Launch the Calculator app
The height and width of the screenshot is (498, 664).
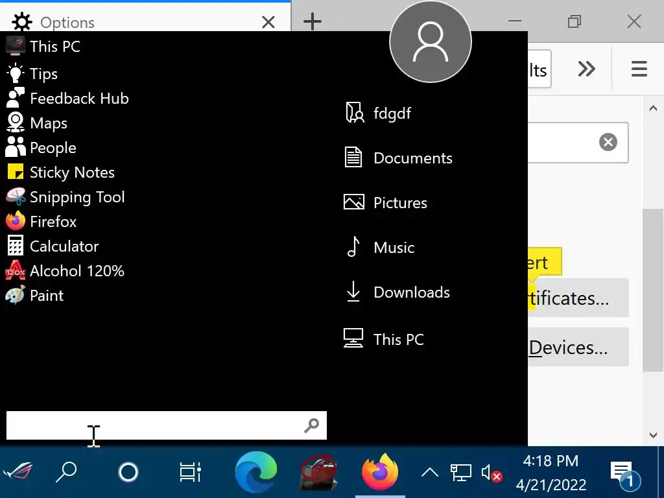(x=52, y=246)
